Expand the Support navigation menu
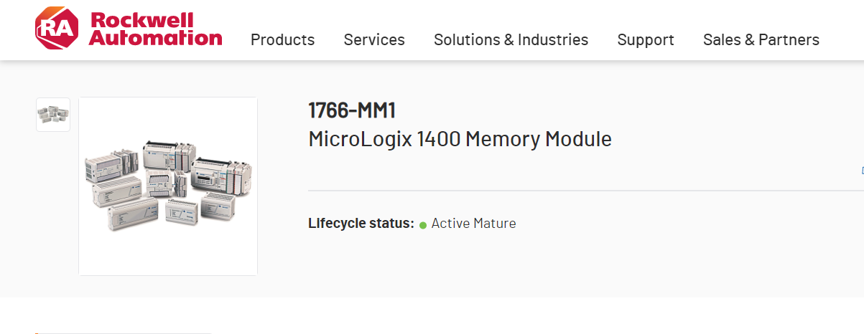This screenshot has width=864, height=334. (646, 40)
